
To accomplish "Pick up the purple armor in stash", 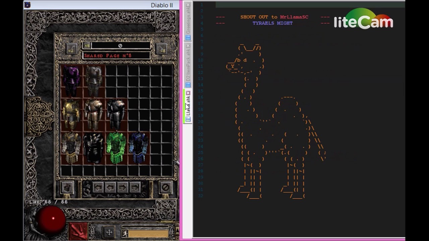I will click(72, 81).
